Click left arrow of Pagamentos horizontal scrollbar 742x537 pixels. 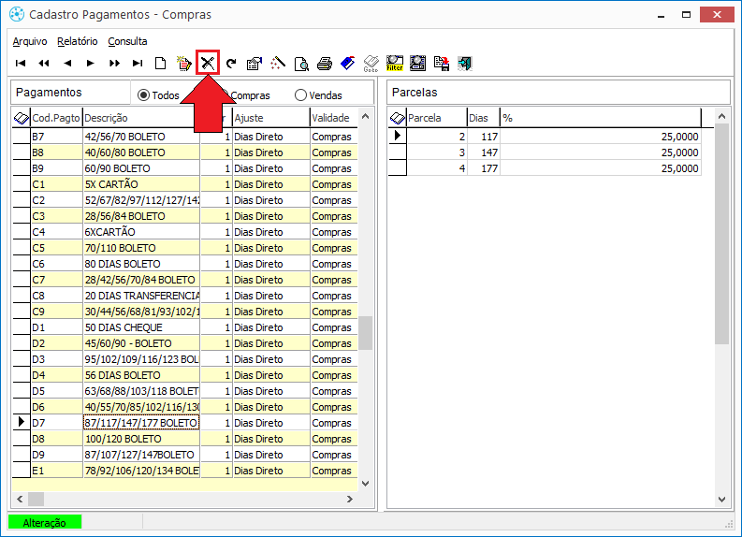pos(20,499)
